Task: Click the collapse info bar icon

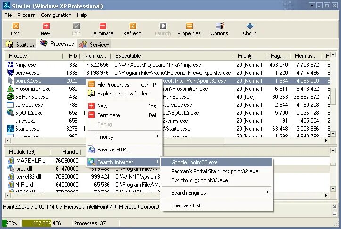Action: pos(335,214)
